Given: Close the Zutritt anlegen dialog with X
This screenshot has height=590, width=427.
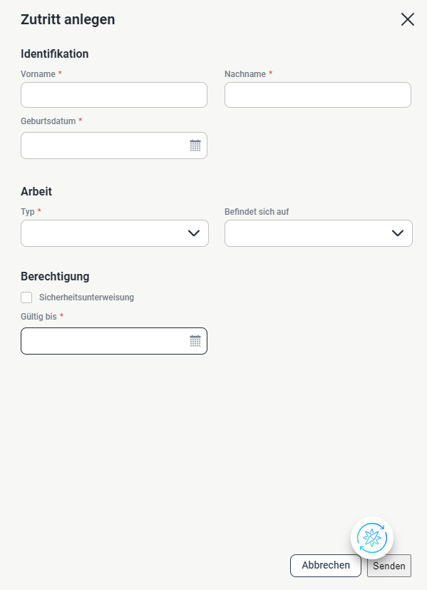Looking at the screenshot, I should tap(407, 19).
